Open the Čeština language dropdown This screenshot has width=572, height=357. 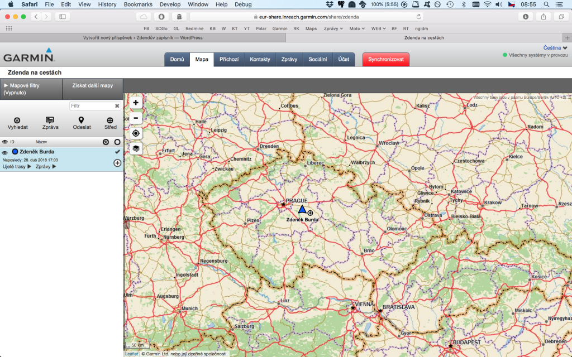[555, 48]
